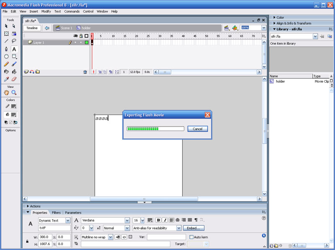Click the txtF instance name field
The width and height of the screenshot is (335, 250).
pos(54,228)
